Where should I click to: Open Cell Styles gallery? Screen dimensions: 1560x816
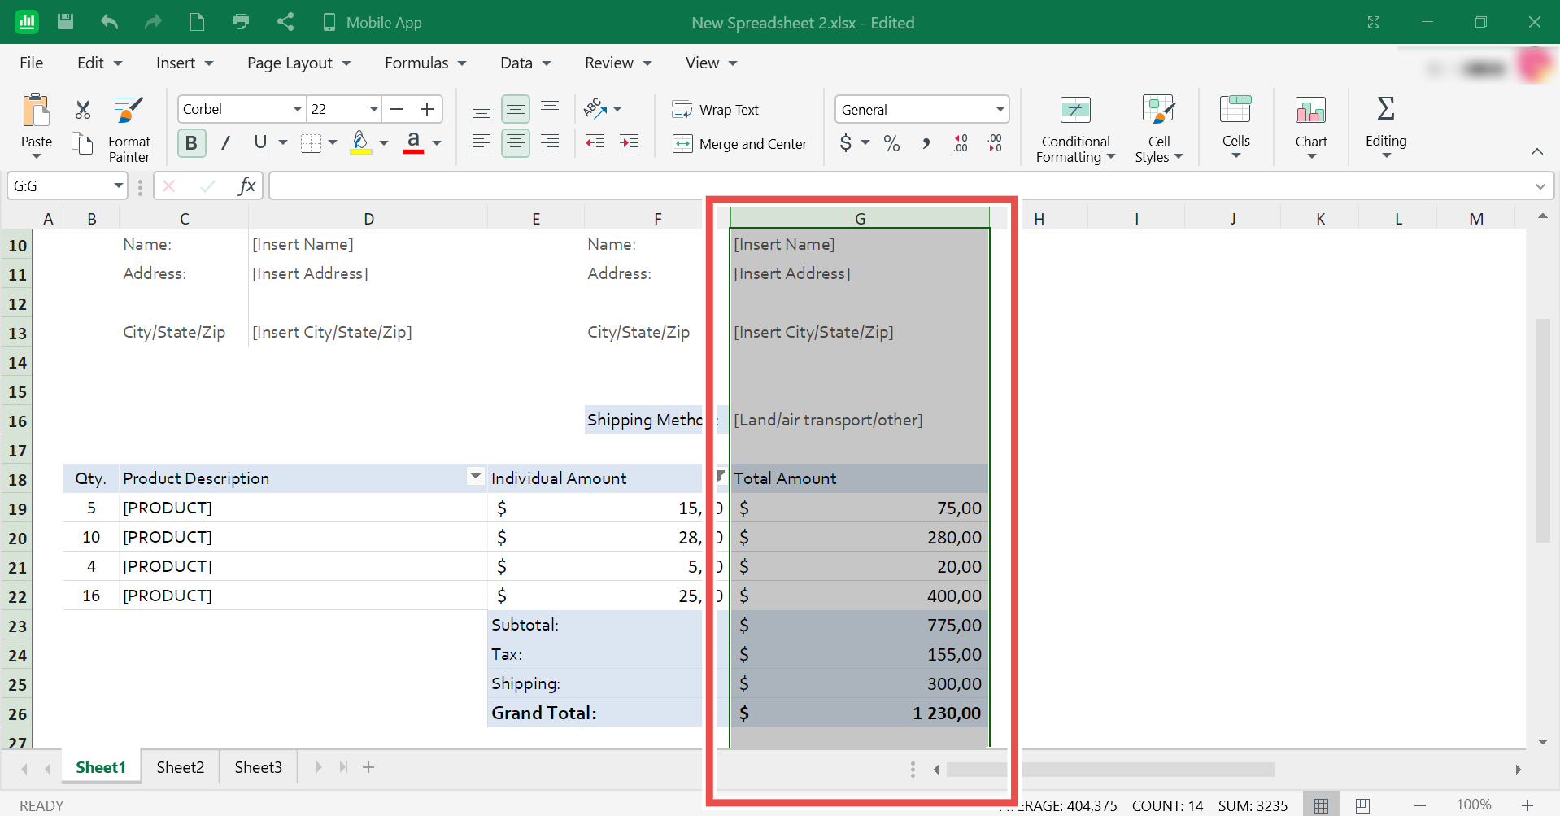(x=1159, y=129)
